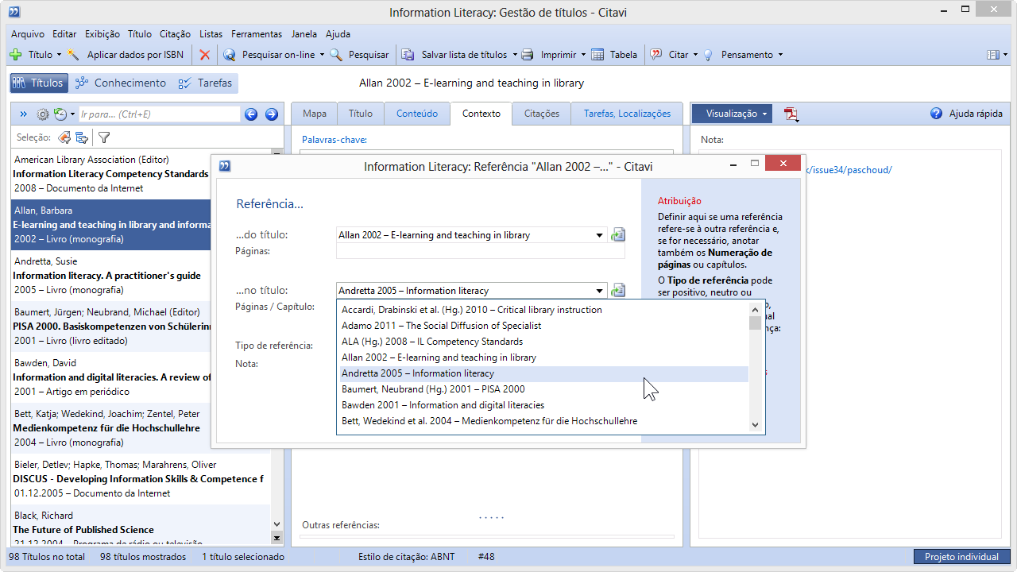Click the Citar quotation icon
This screenshot has width=1017, height=572.
[x=656, y=55]
